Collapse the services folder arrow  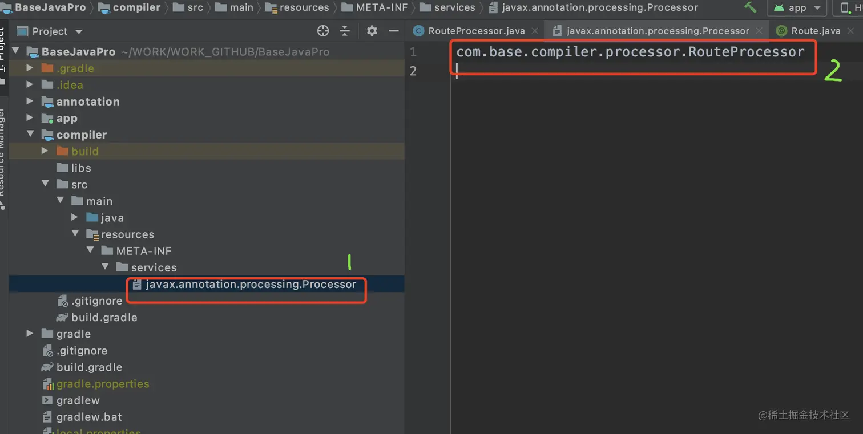coord(104,267)
